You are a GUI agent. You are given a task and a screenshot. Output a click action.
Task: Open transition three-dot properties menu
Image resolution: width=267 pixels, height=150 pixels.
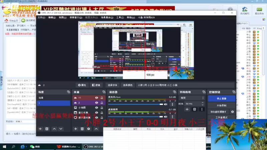202,109
